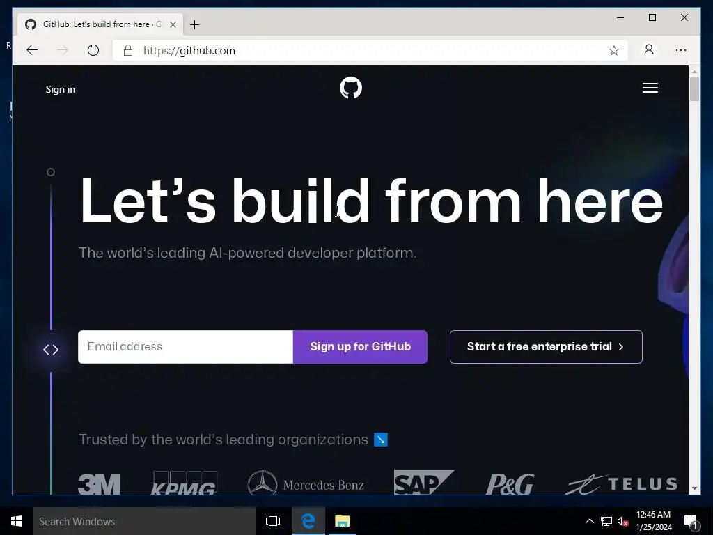Open the browser profile icon
Screen dimensions: 713x535
[649, 49]
